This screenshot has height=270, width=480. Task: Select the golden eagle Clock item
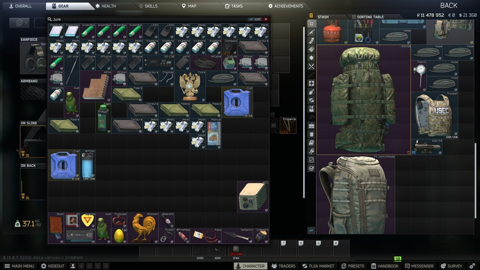tap(190, 86)
